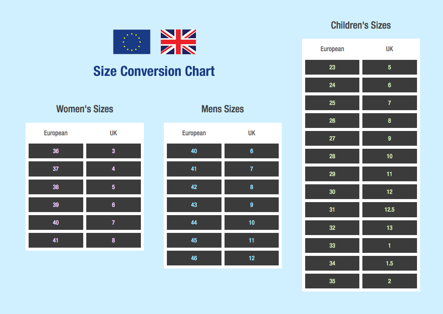This screenshot has height=314, width=443.
Task: Select the Mens Sizes heading
Action: point(222,109)
